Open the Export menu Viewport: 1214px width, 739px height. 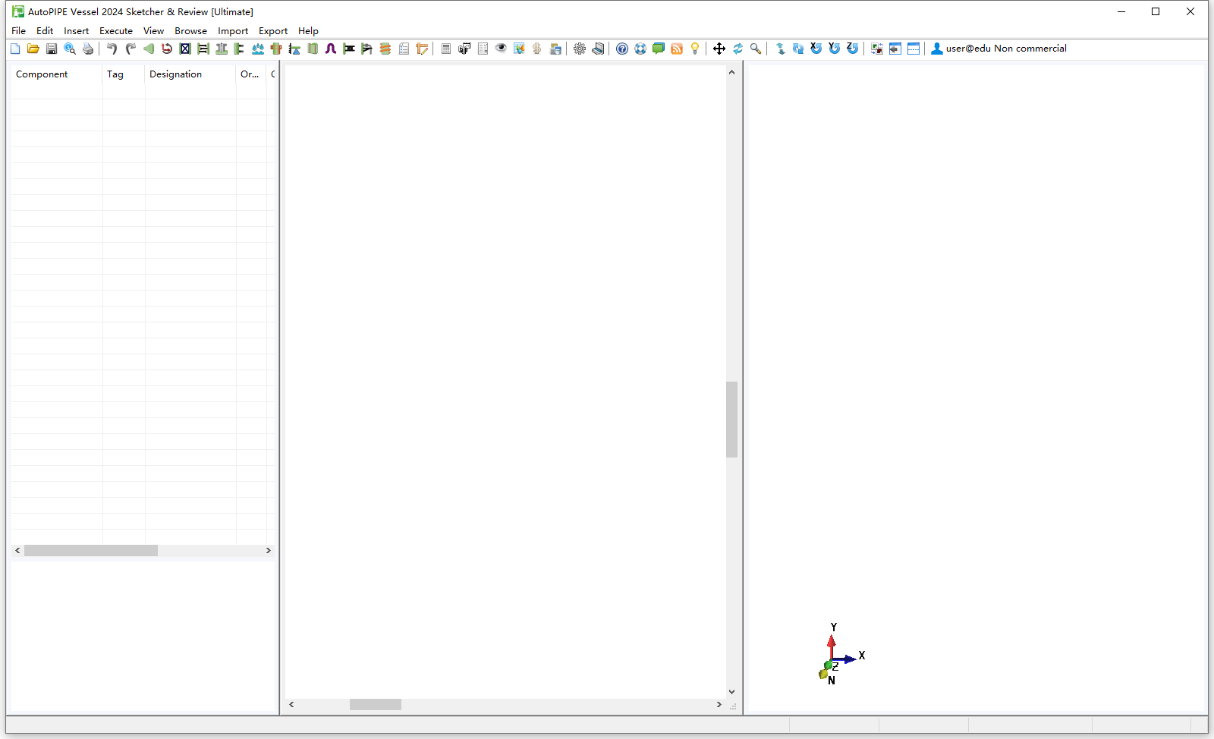pyautogui.click(x=273, y=31)
